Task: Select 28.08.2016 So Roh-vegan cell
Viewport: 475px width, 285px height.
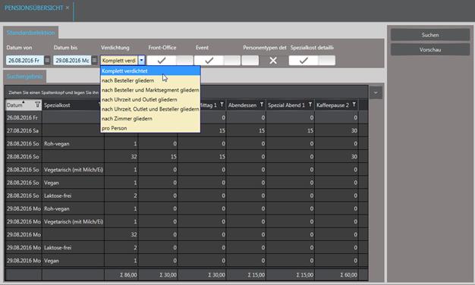Action: tap(73, 144)
